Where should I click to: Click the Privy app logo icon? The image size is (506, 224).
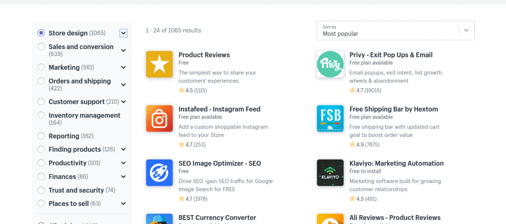click(x=330, y=64)
